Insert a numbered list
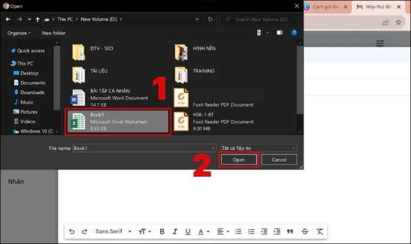 pos(238,231)
